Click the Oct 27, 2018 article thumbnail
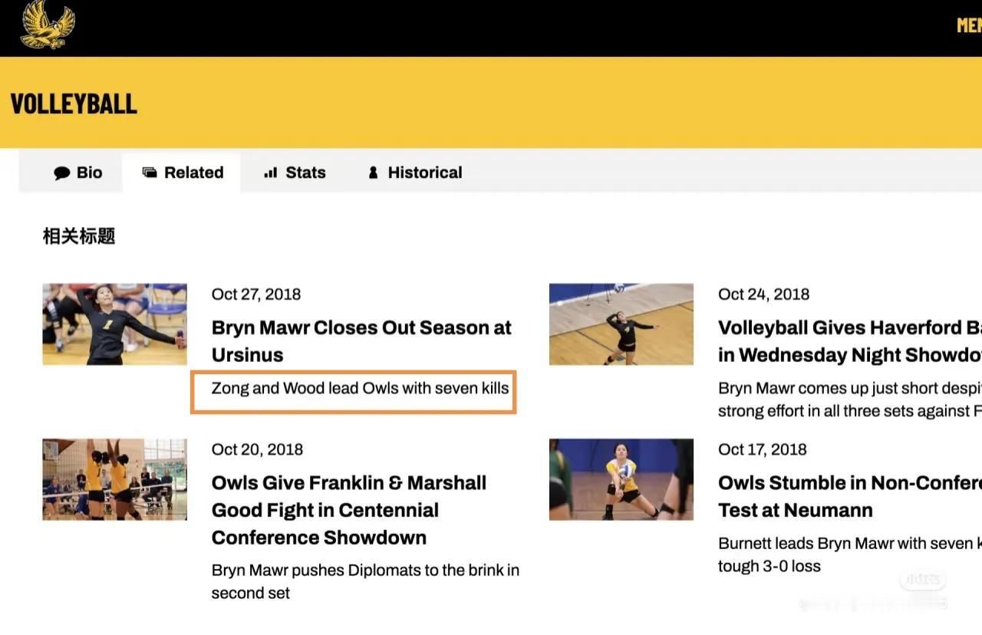This screenshot has width=982, height=635. tap(114, 324)
